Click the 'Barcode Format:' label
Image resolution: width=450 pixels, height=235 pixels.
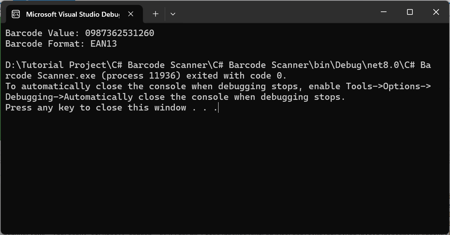point(45,44)
